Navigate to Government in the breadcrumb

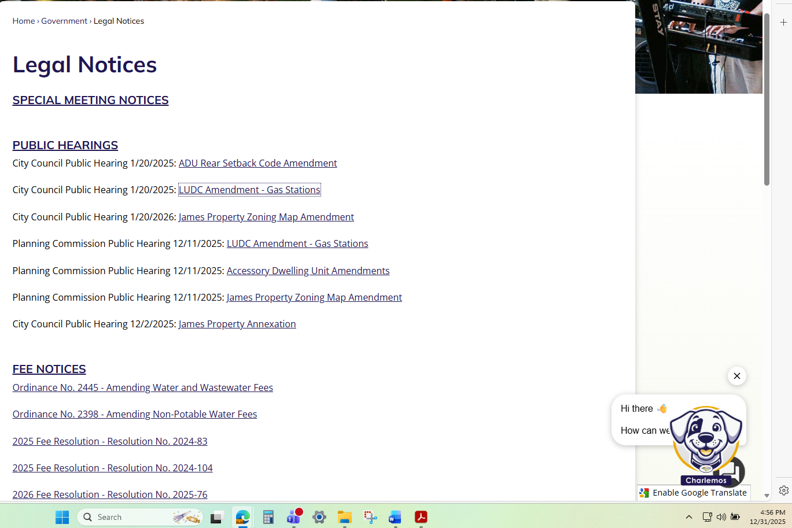tap(64, 21)
